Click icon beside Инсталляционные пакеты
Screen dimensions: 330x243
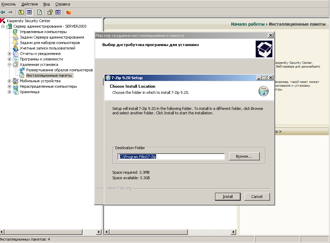(22, 75)
